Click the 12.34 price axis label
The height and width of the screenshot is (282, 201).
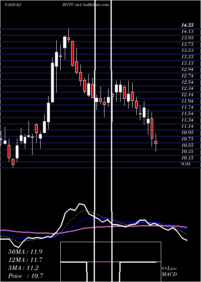(187, 89)
